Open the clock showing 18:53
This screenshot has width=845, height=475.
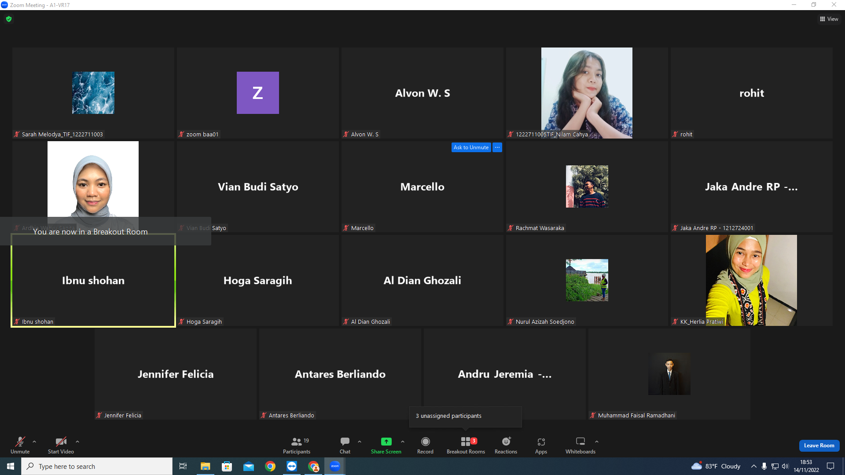pyautogui.click(x=806, y=466)
